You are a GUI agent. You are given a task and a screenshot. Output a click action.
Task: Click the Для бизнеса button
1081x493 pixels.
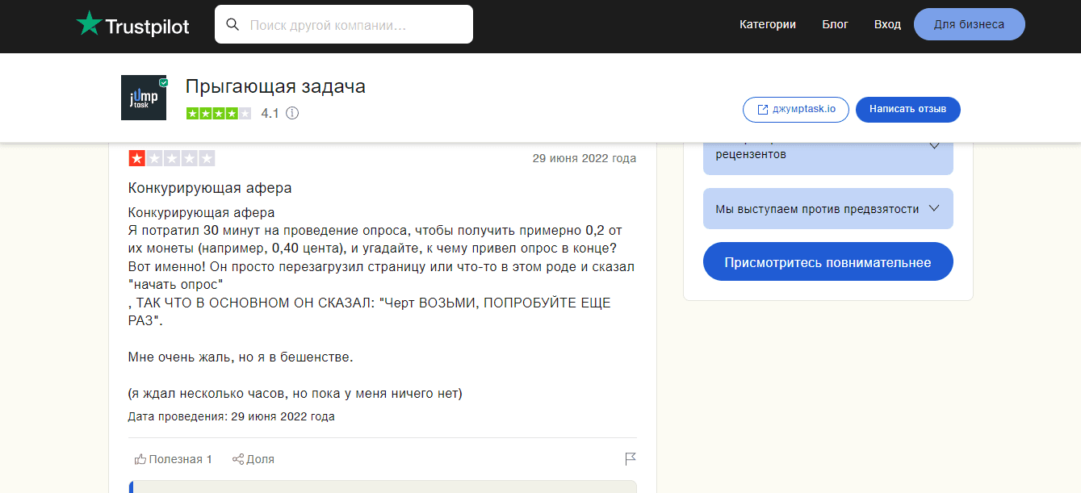969,24
